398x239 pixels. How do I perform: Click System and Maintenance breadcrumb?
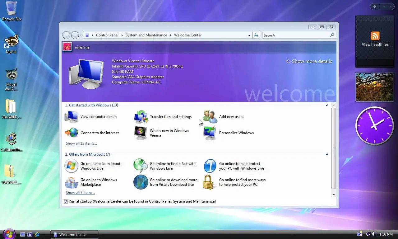click(146, 35)
